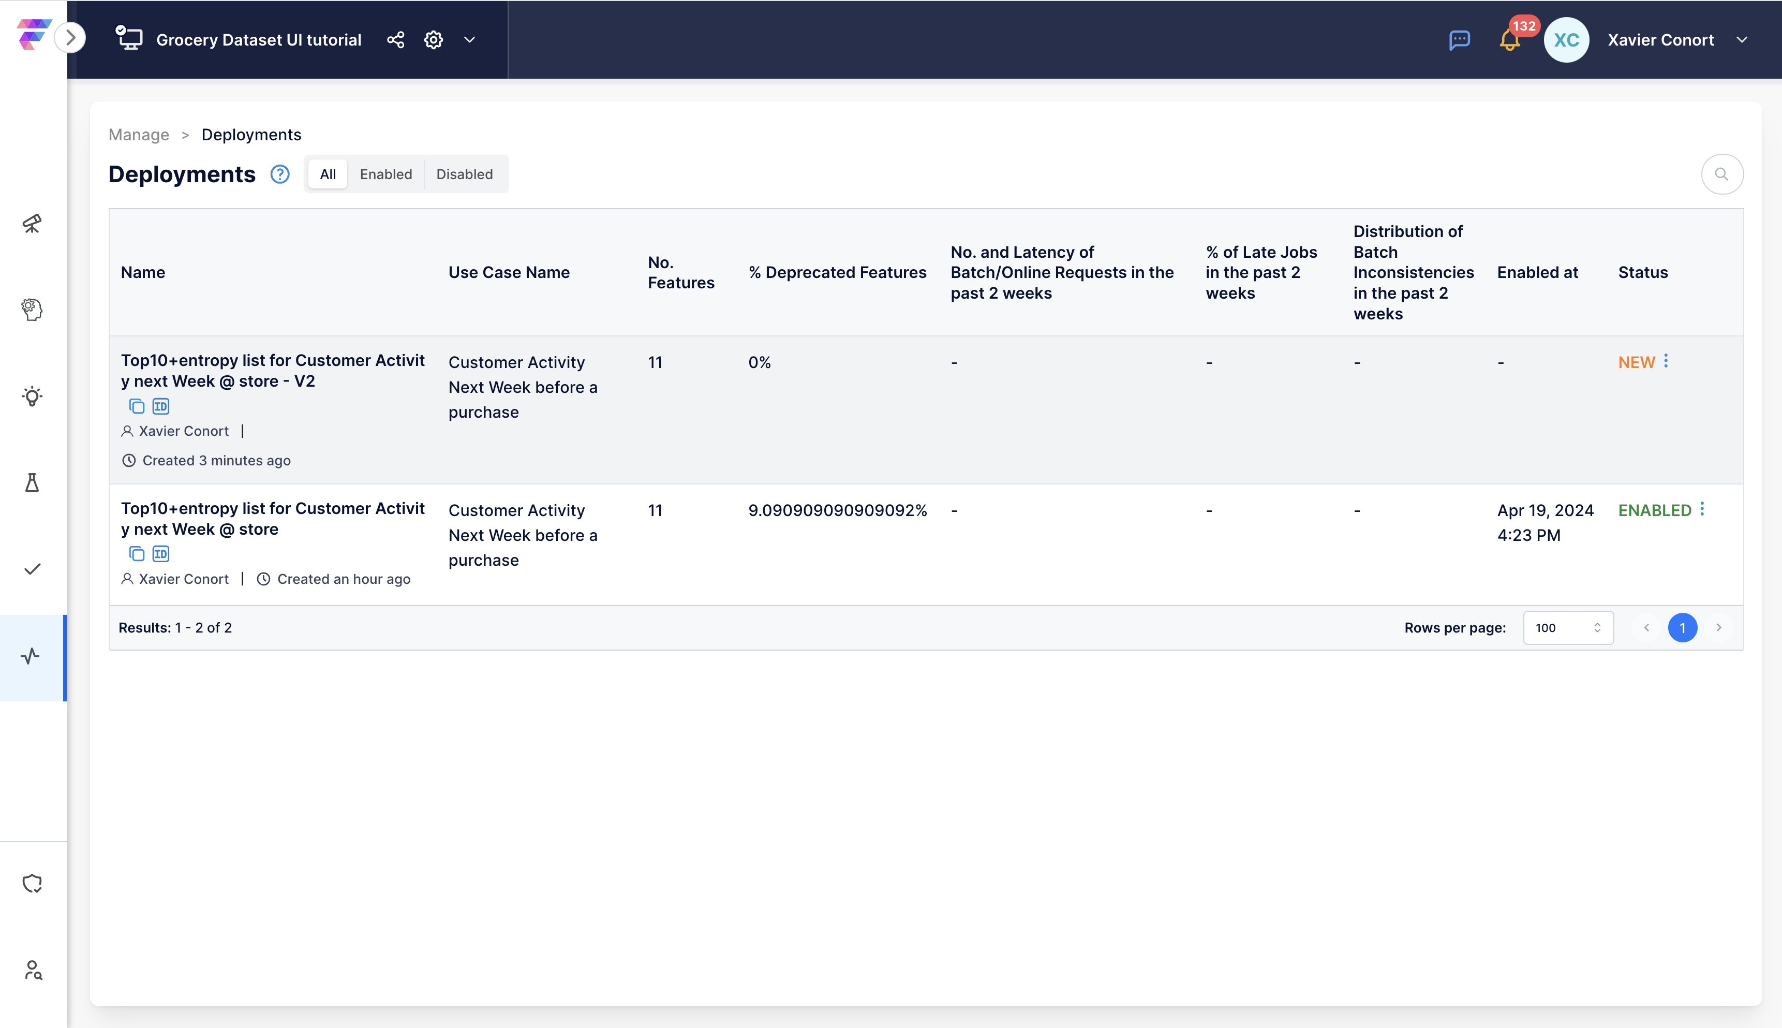Screen dimensions: 1782x1028
Task: Select the Enabled filter tab
Action: pos(386,174)
